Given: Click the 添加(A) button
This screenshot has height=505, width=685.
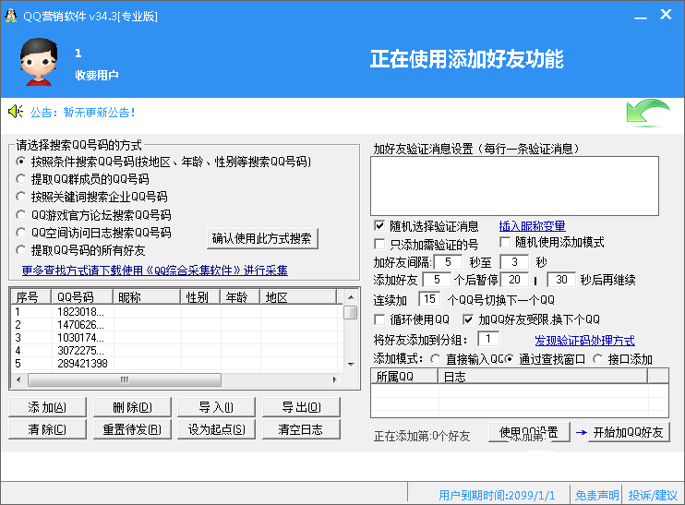Looking at the screenshot, I should (47, 407).
